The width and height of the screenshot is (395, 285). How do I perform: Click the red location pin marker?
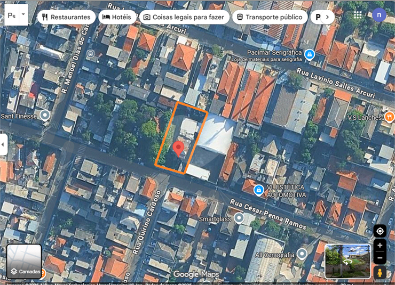(x=179, y=149)
